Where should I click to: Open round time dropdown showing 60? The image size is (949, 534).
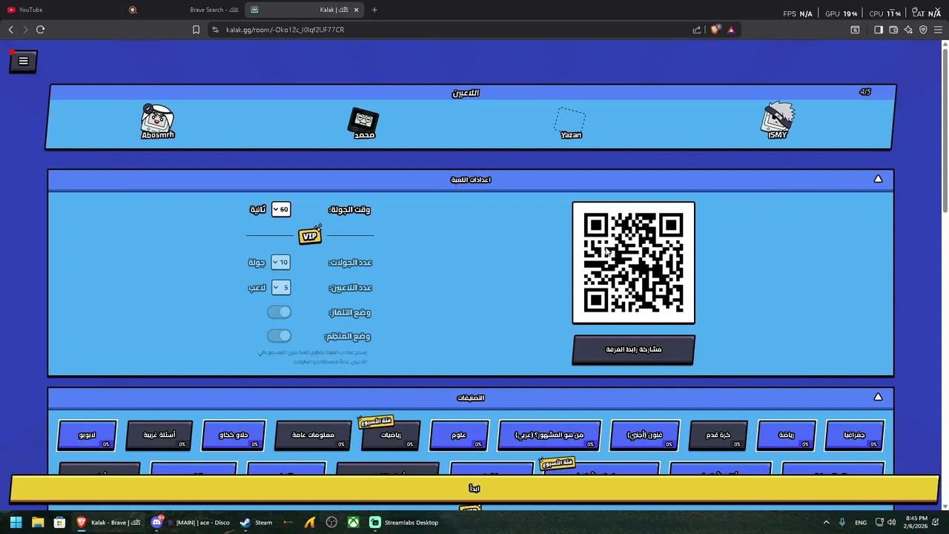pyautogui.click(x=280, y=210)
